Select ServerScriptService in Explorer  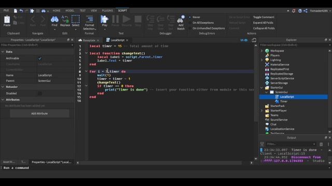click(282, 79)
